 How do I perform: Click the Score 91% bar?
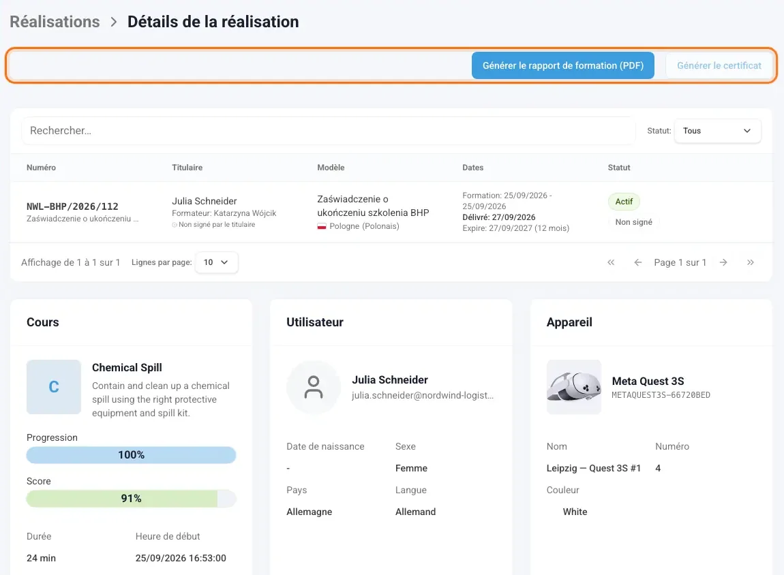tap(131, 499)
